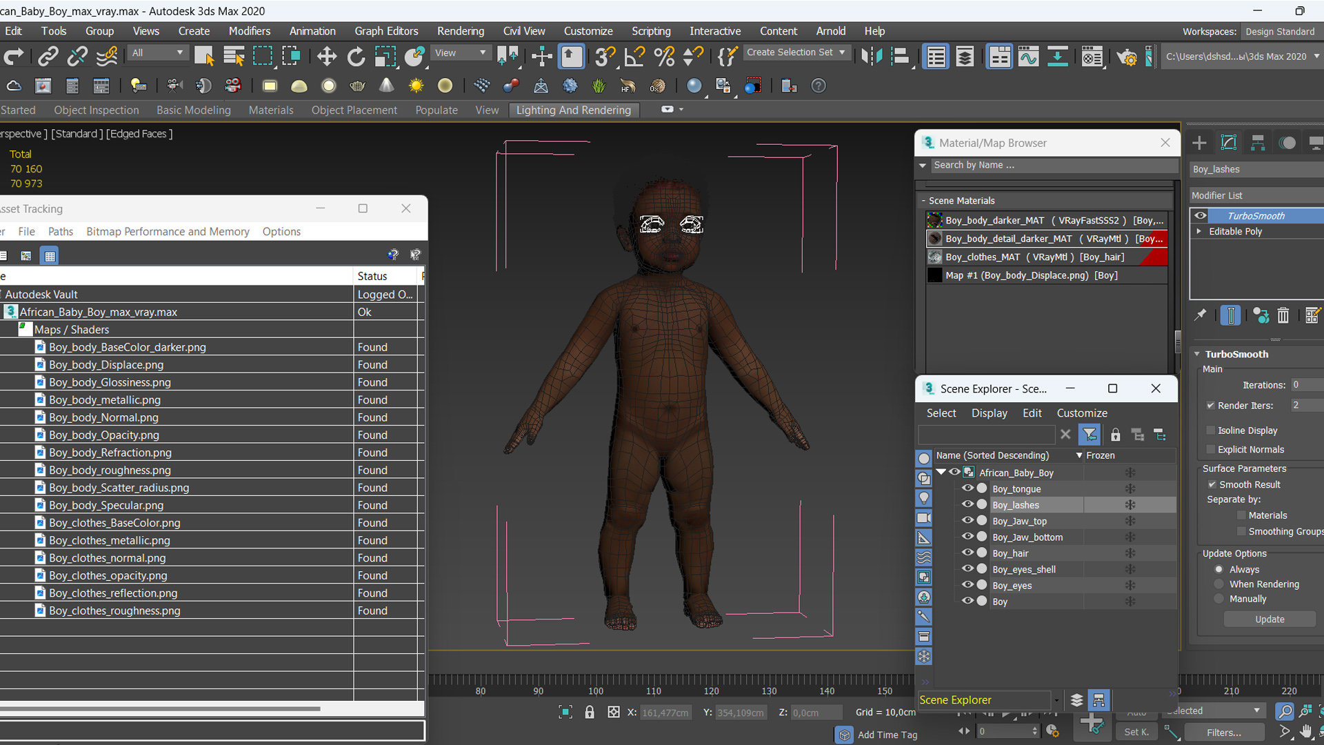Hide the Boy_eyes_shell object eye icon
The height and width of the screenshot is (745, 1324).
click(967, 569)
